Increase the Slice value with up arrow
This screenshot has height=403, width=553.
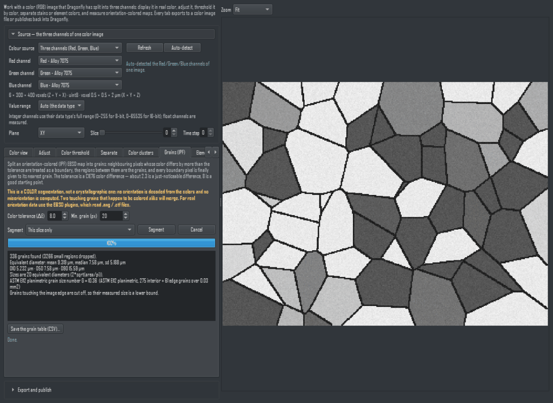click(x=174, y=131)
